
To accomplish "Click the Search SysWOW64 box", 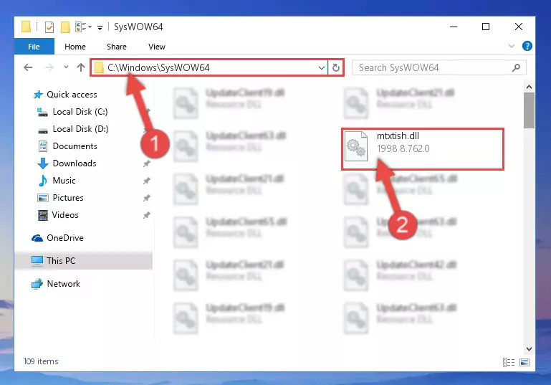I will pyautogui.click(x=439, y=67).
